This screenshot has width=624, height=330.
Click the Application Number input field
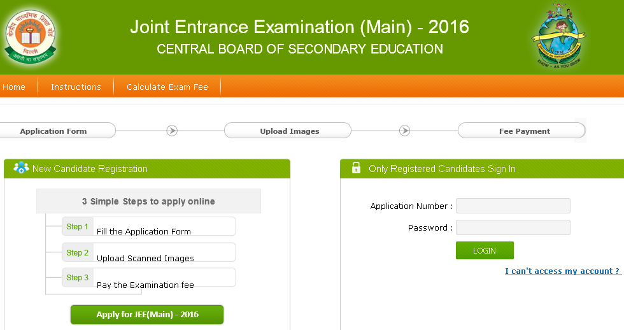(513, 206)
